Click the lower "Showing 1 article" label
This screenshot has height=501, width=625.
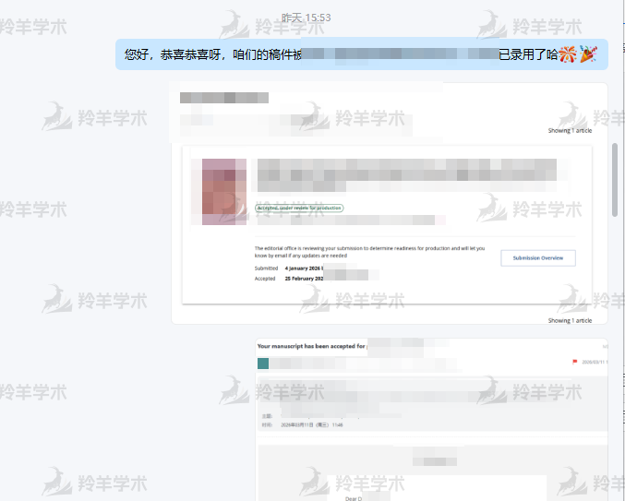click(x=570, y=320)
